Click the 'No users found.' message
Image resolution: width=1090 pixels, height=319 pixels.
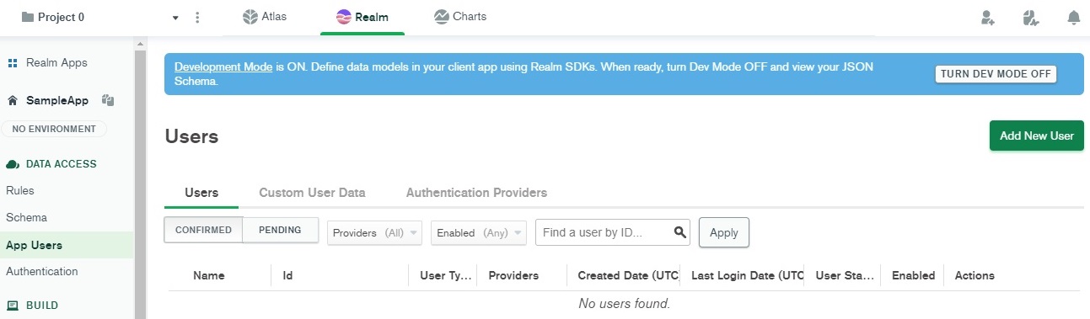tap(624, 303)
